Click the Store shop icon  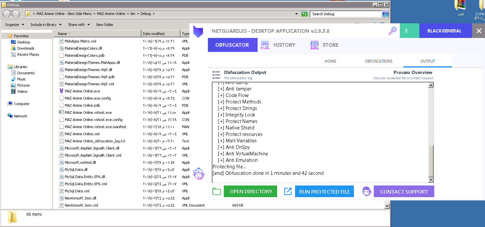[314, 45]
